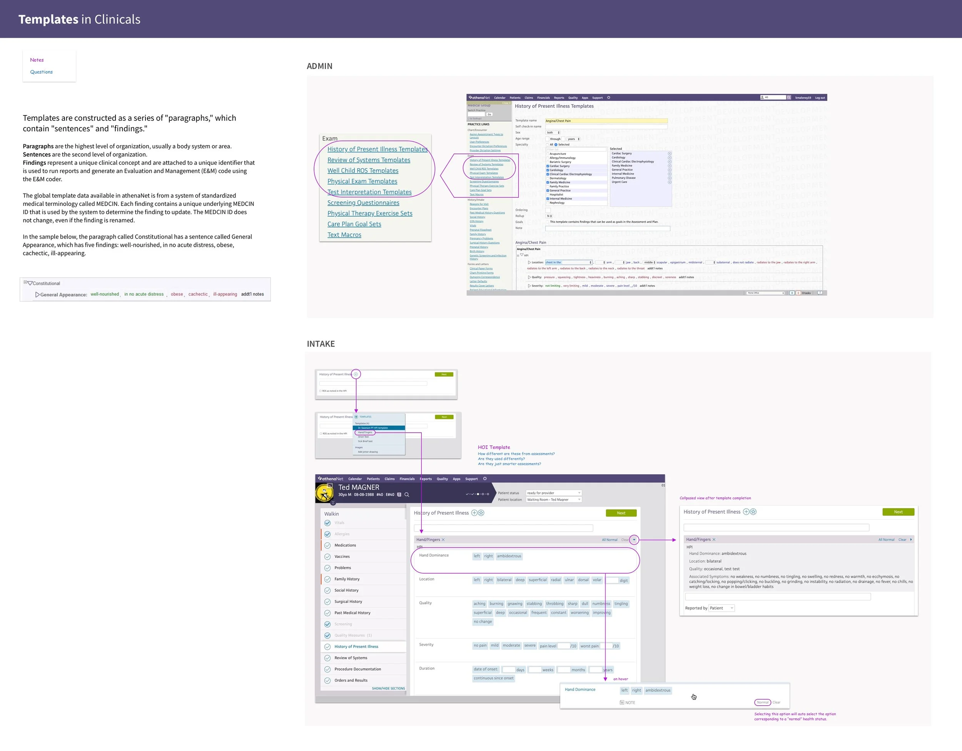
Task: Click the double-chevron under patient photo
Action: (x=333, y=502)
